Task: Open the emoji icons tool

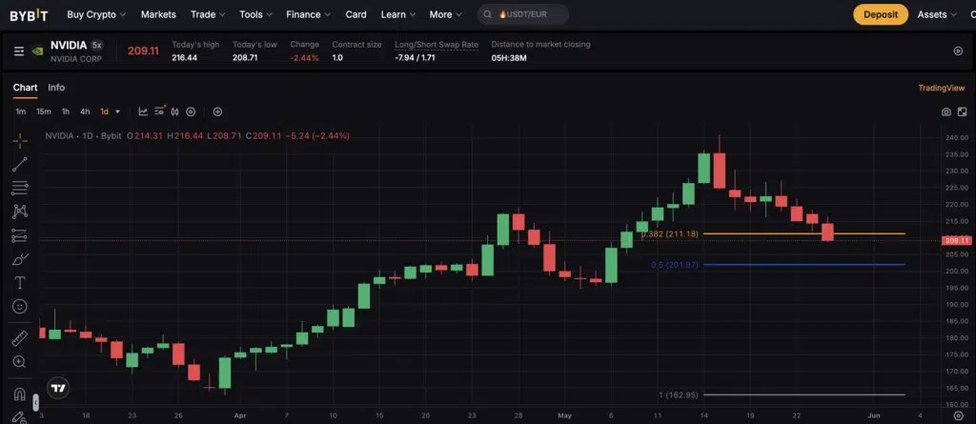Action: (x=20, y=306)
